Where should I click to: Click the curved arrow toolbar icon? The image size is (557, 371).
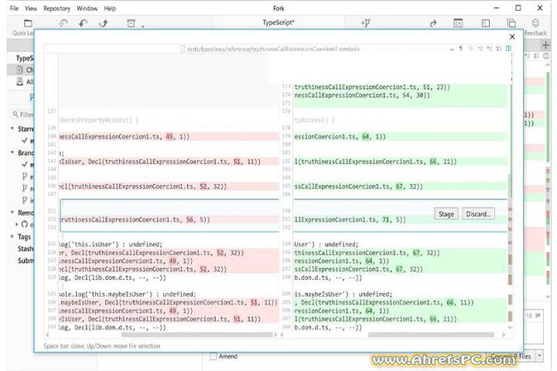coord(432,23)
